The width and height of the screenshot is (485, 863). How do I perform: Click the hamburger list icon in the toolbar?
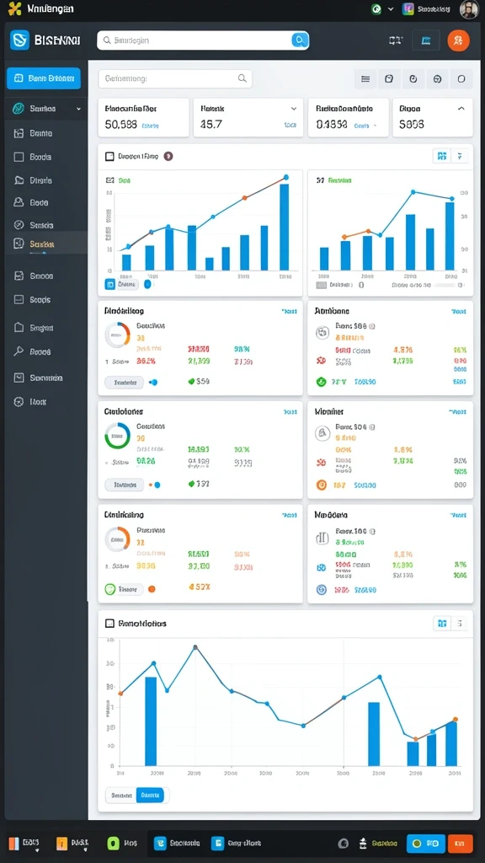pyautogui.click(x=365, y=78)
